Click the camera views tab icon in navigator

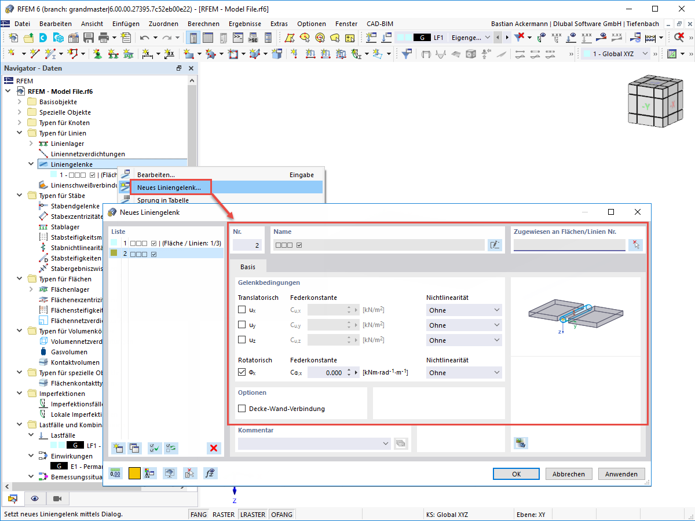click(57, 498)
